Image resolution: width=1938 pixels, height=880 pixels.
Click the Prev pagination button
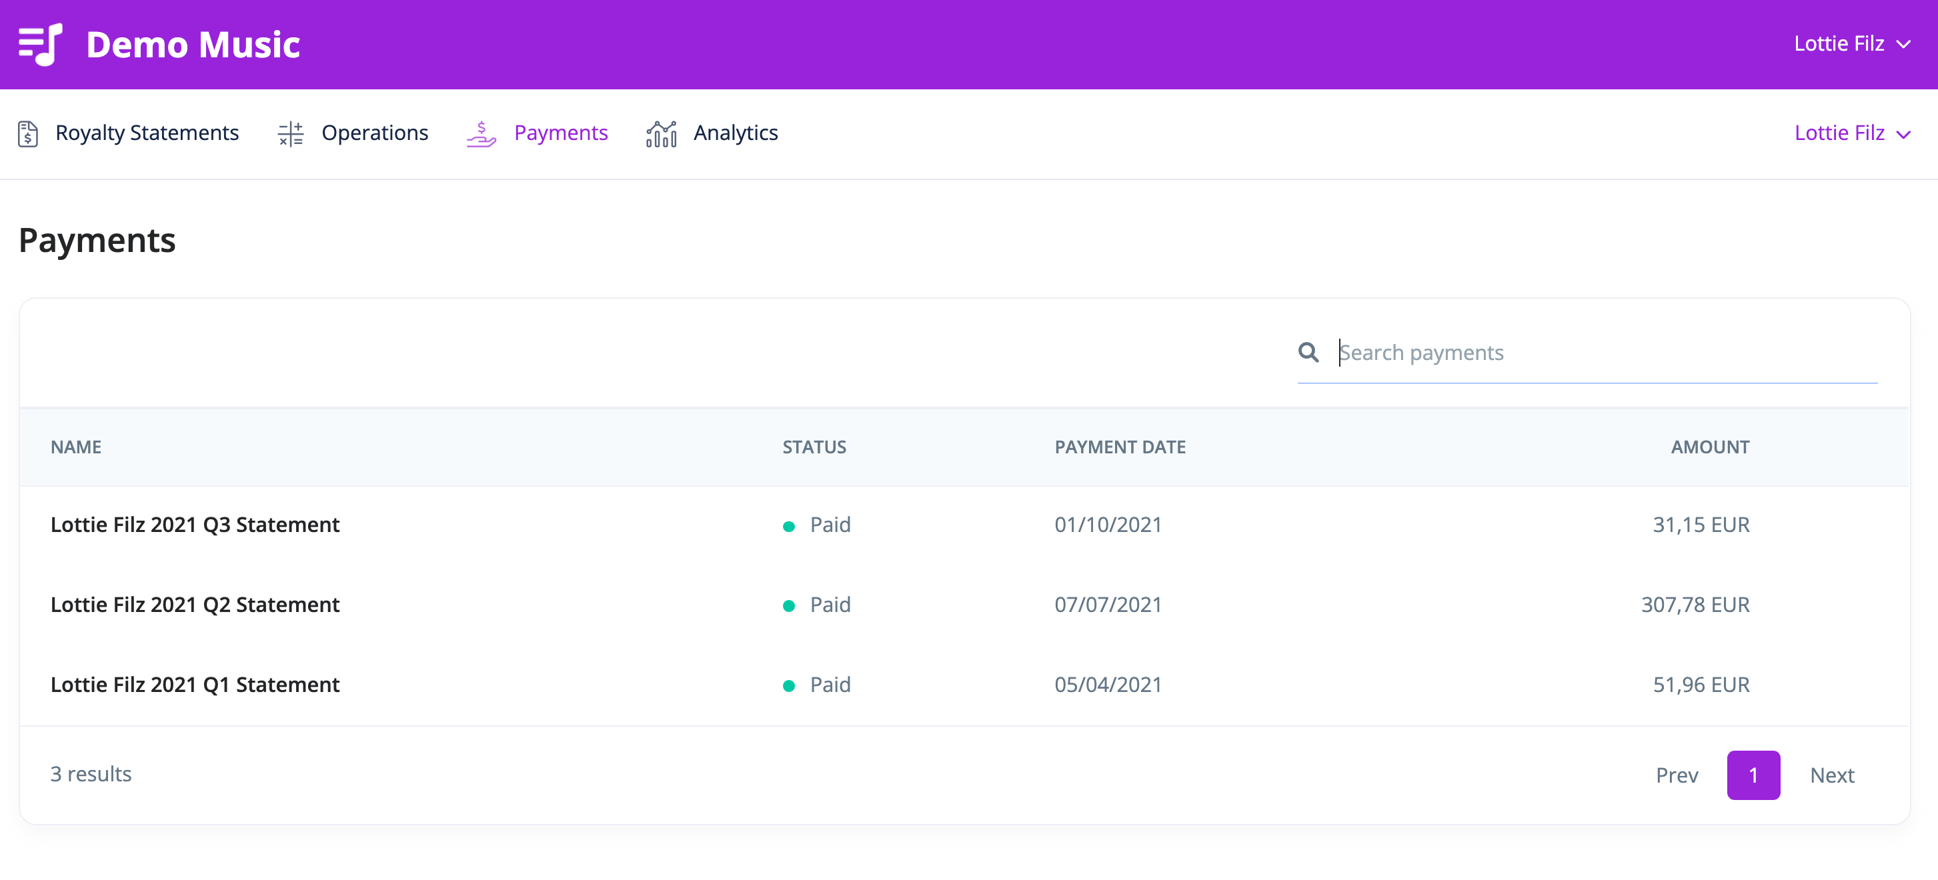pyautogui.click(x=1676, y=775)
